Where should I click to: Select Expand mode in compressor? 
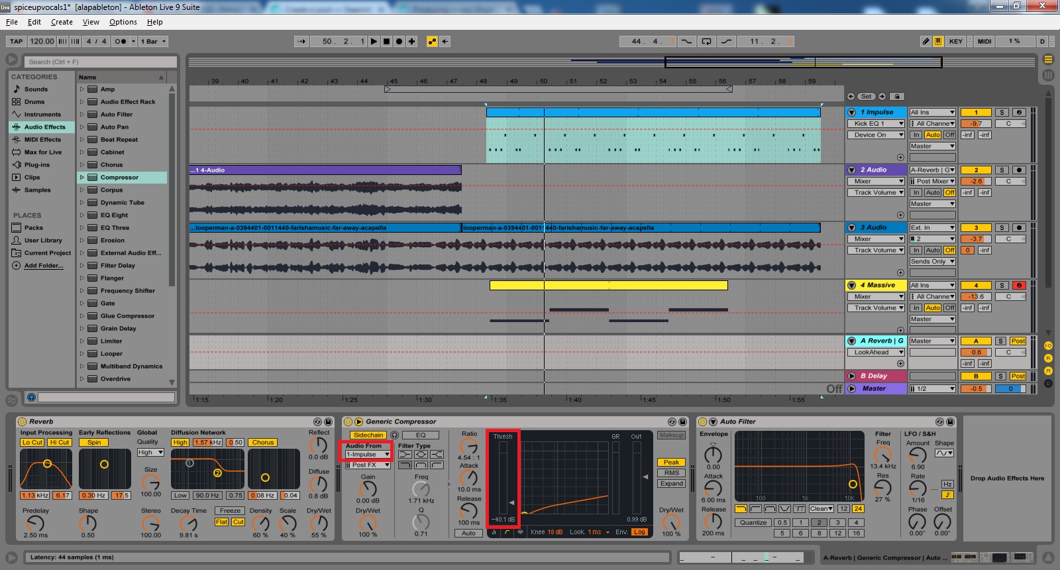click(x=671, y=484)
